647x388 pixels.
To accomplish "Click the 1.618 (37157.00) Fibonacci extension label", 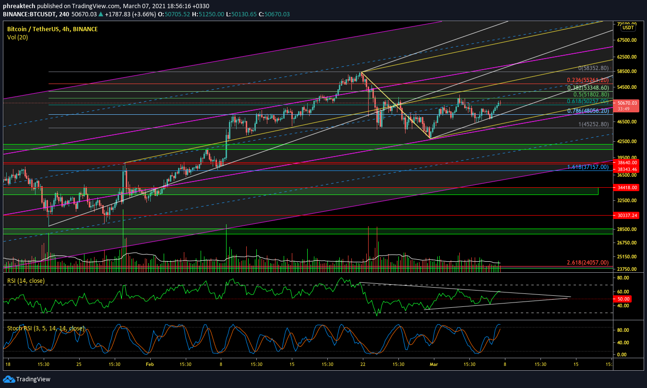I will (x=587, y=167).
